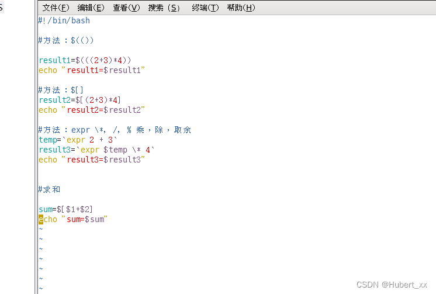Click the #!/bin/bash shebang line
Screen dimensions: 436x294
pyautogui.click(x=64, y=20)
